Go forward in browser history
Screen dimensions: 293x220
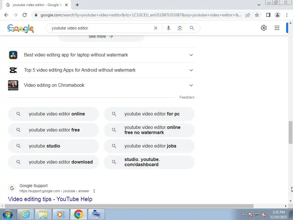click(15, 15)
